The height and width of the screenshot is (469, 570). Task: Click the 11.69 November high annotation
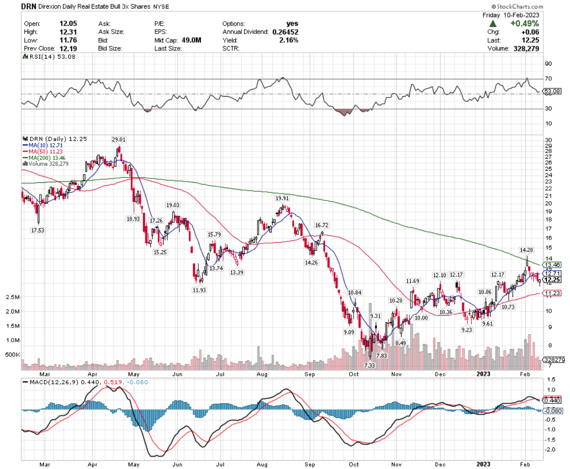point(413,281)
